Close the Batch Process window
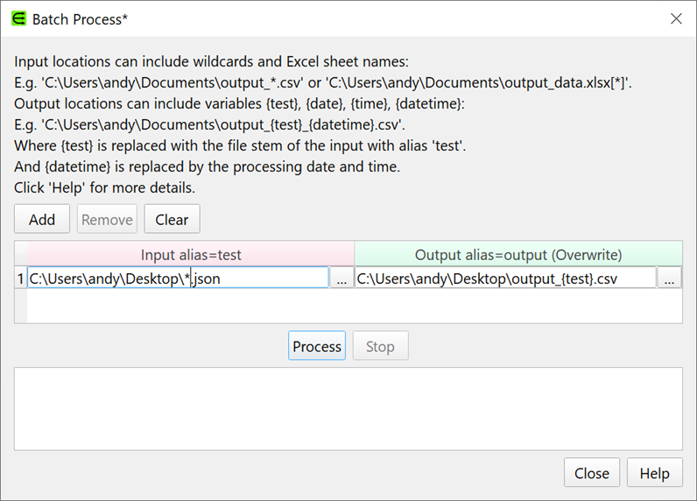The height and width of the screenshot is (501, 697). coord(675,18)
